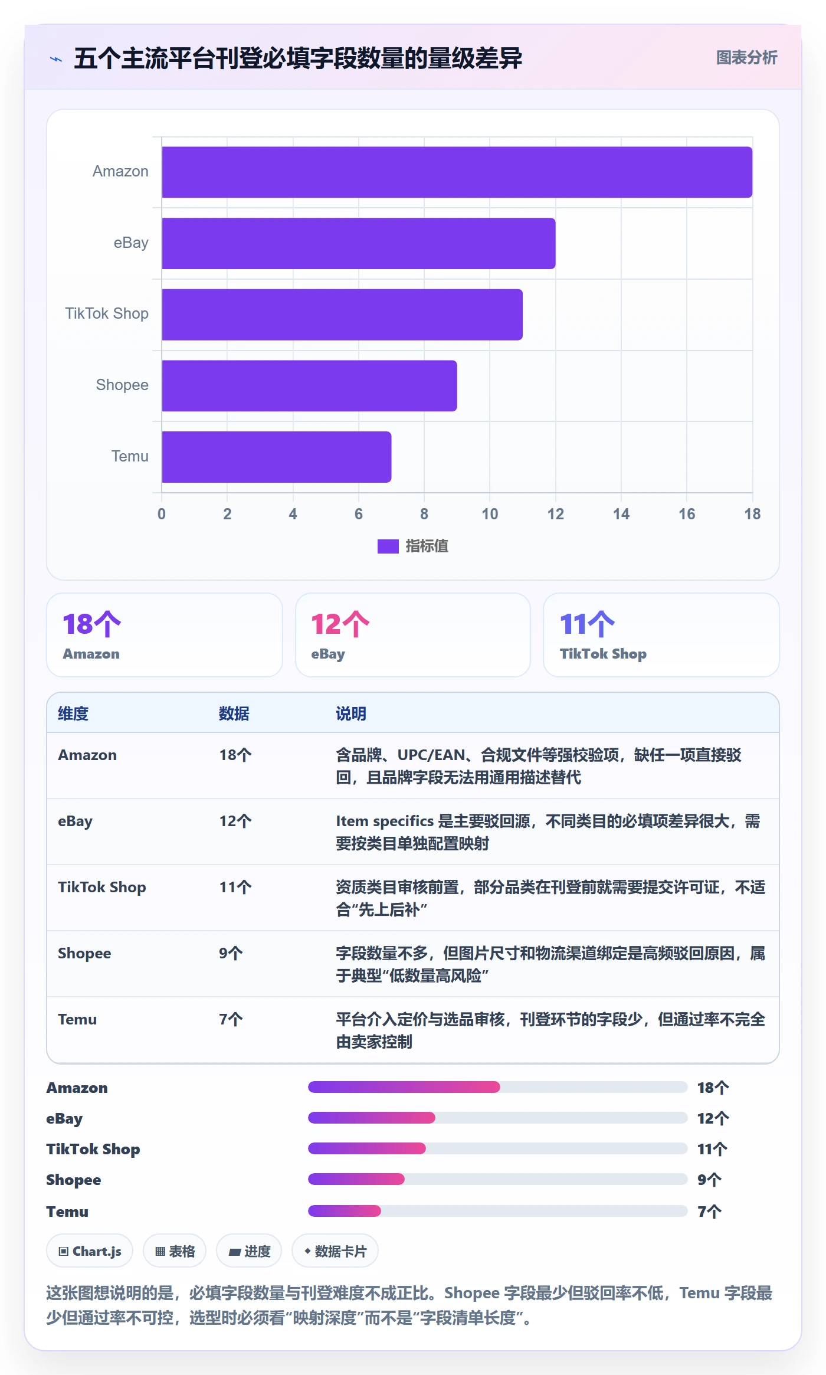Image resolution: width=826 pixels, height=1375 pixels.
Task: Click the Amazon progress row label
Action: tap(77, 1088)
